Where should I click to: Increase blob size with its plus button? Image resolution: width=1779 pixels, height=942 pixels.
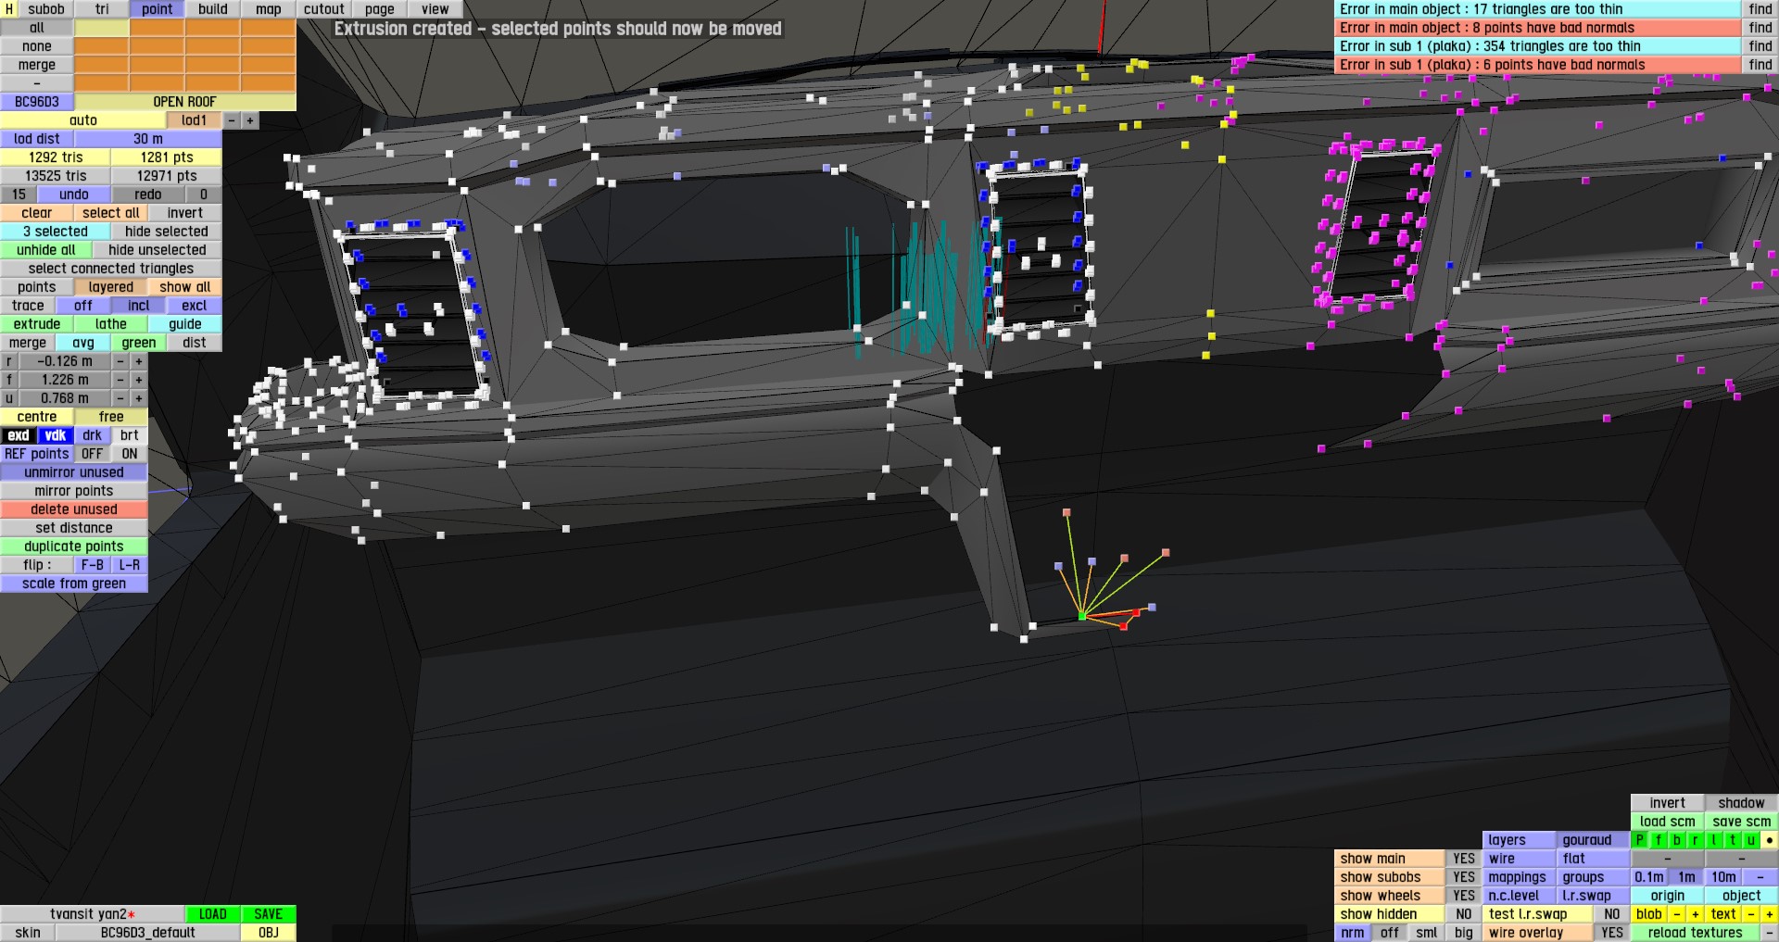[1696, 914]
